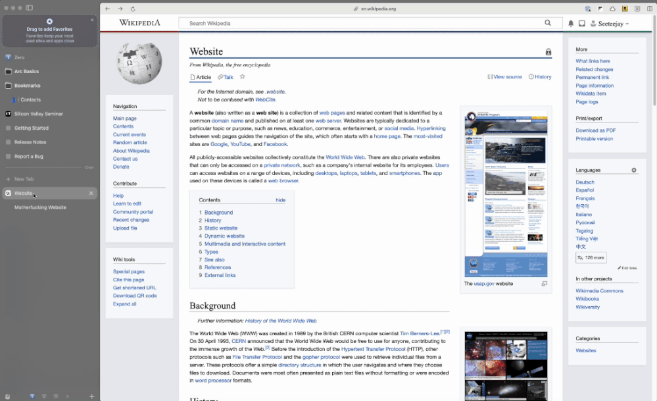This screenshot has width=657, height=401.
Task: Click the Download as PDF link
Action: (x=595, y=130)
